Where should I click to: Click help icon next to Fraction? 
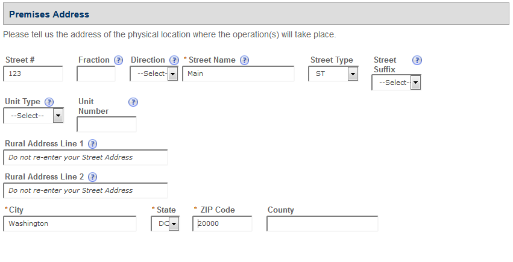pyautogui.click(x=118, y=60)
